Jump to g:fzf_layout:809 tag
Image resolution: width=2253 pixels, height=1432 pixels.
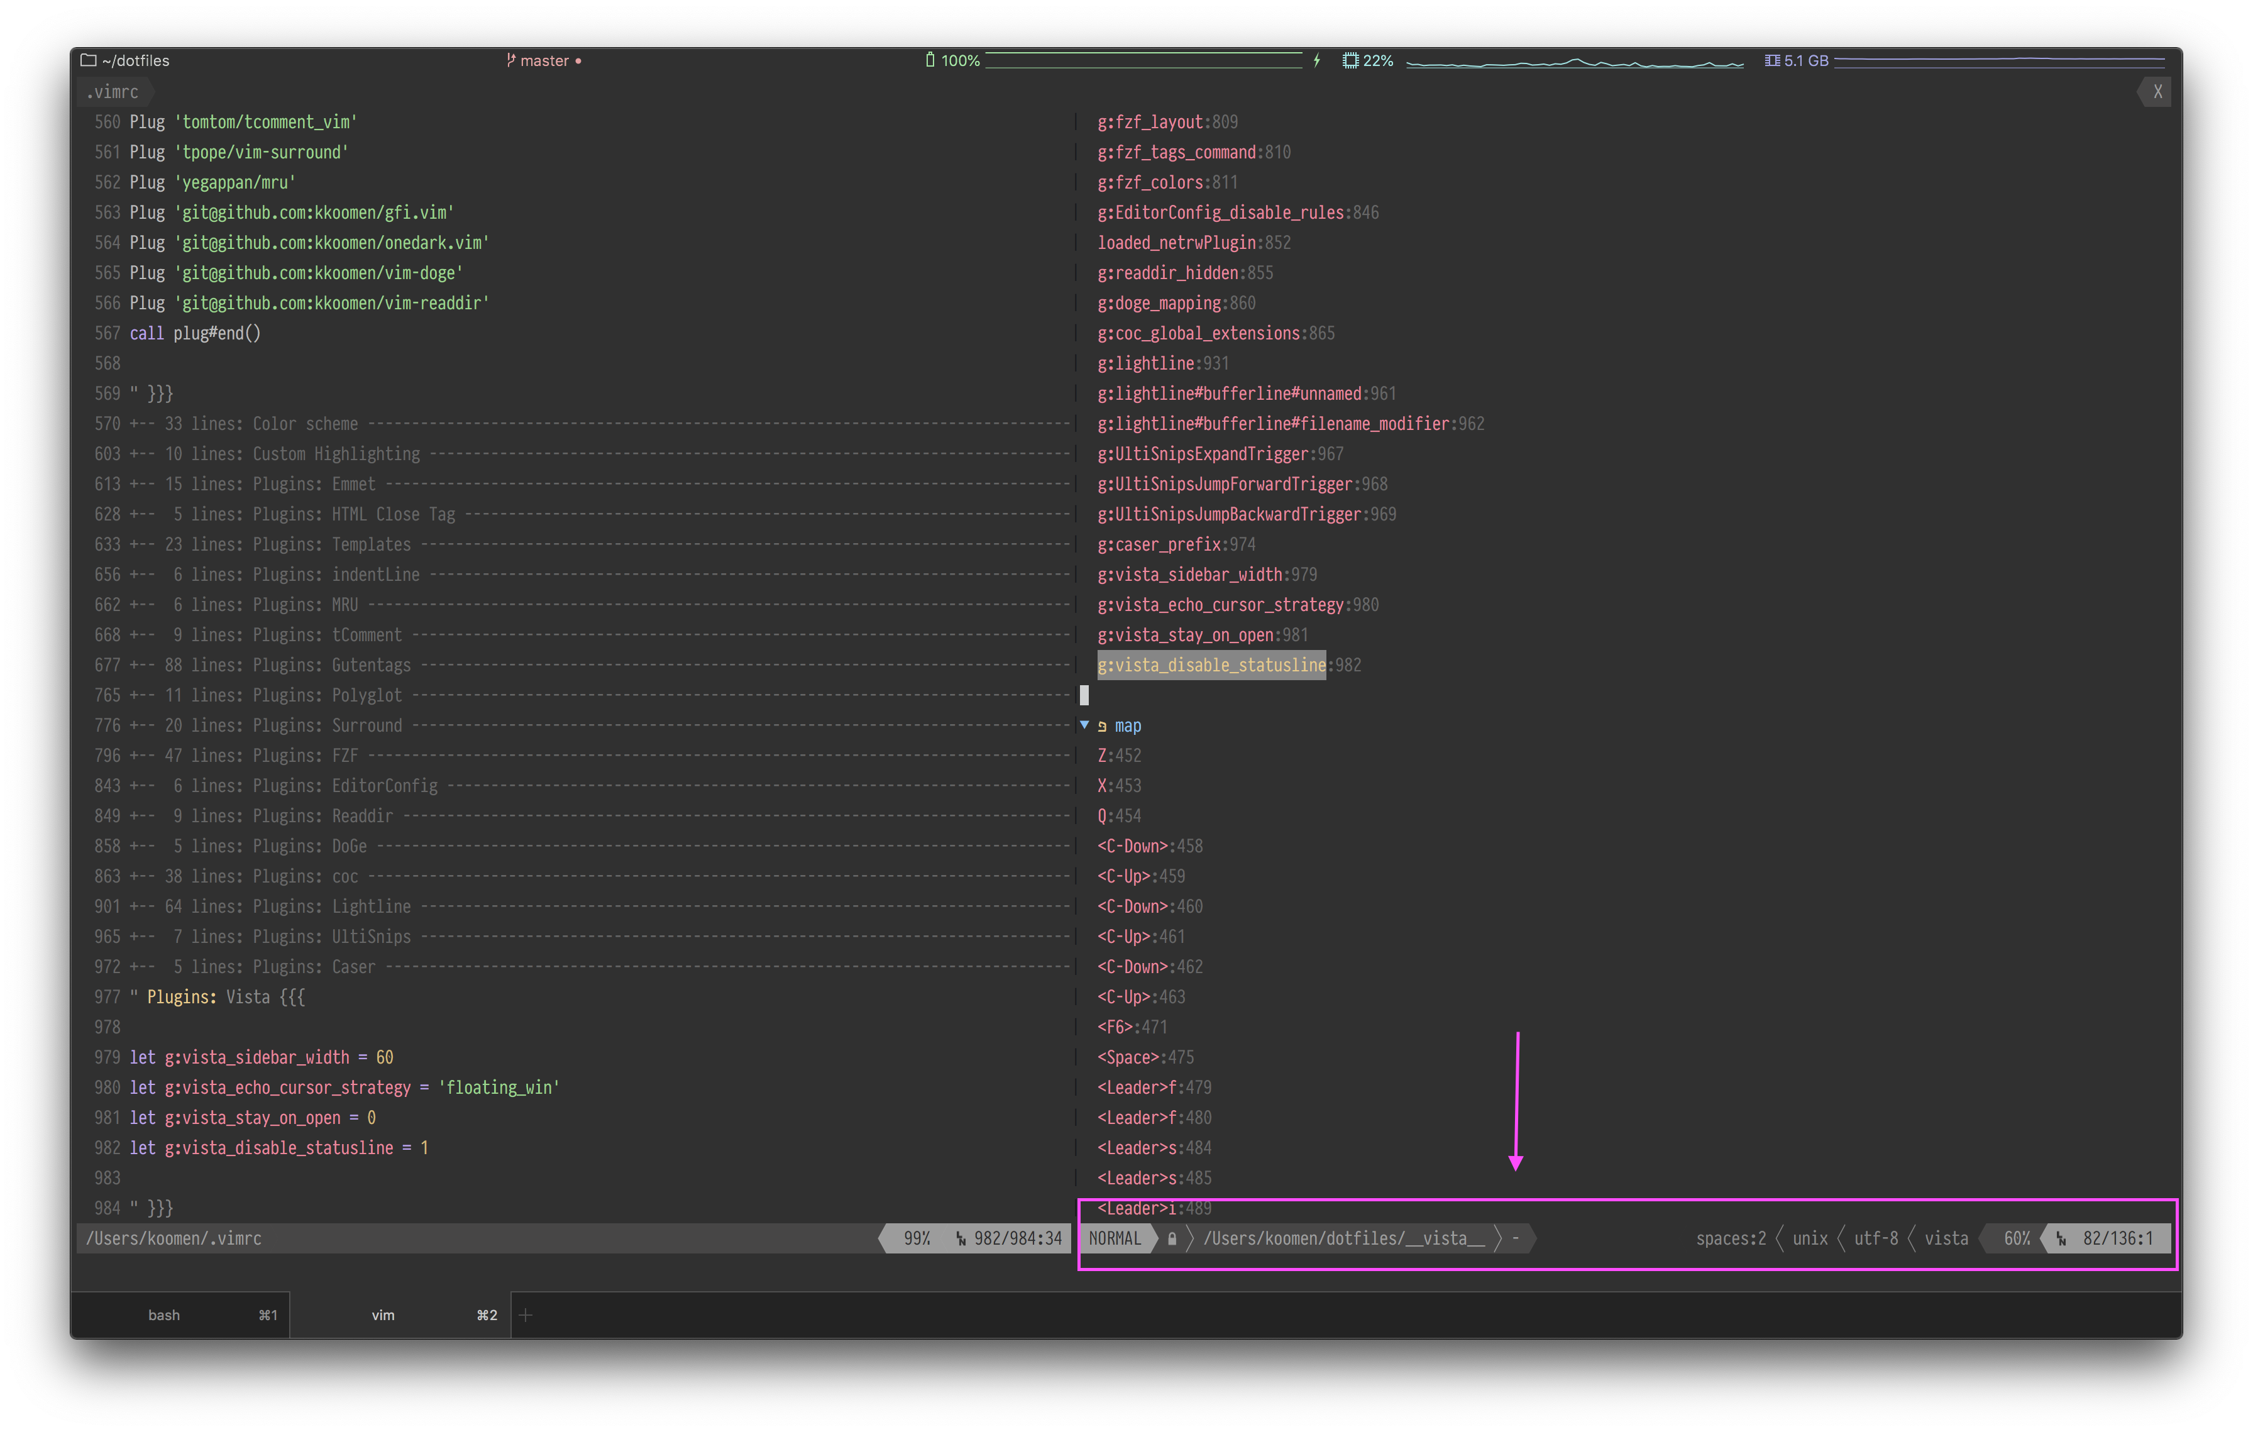pos(1167,121)
